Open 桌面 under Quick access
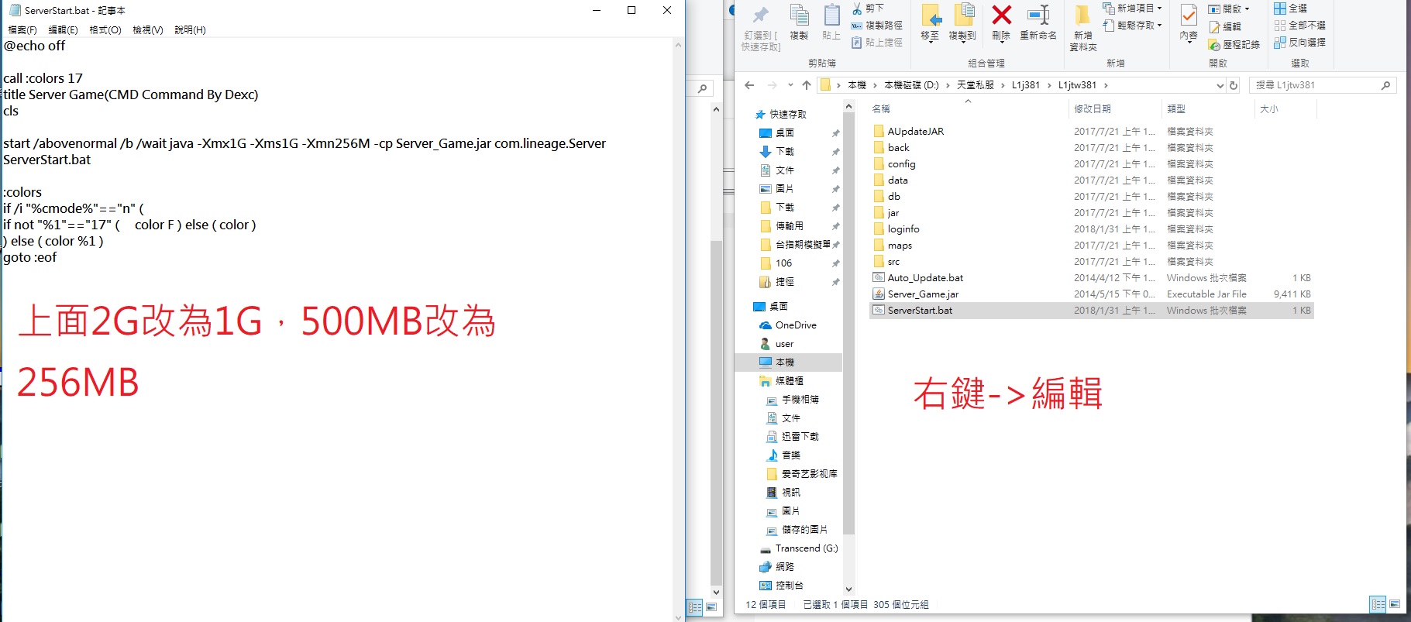Viewport: 1411px width, 622px height. click(x=784, y=133)
